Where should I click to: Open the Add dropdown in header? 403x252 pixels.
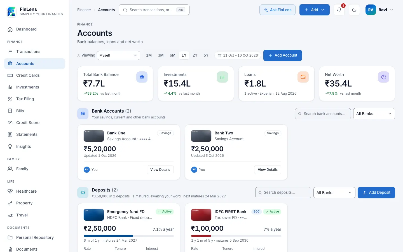coord(314,10)
